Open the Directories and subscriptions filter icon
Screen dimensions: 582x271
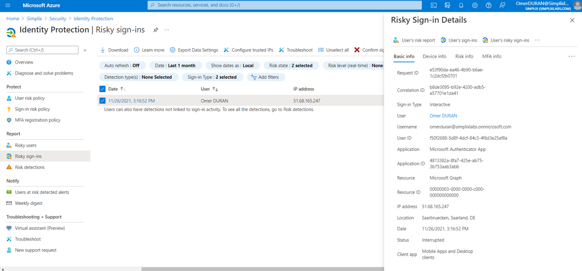447,5
